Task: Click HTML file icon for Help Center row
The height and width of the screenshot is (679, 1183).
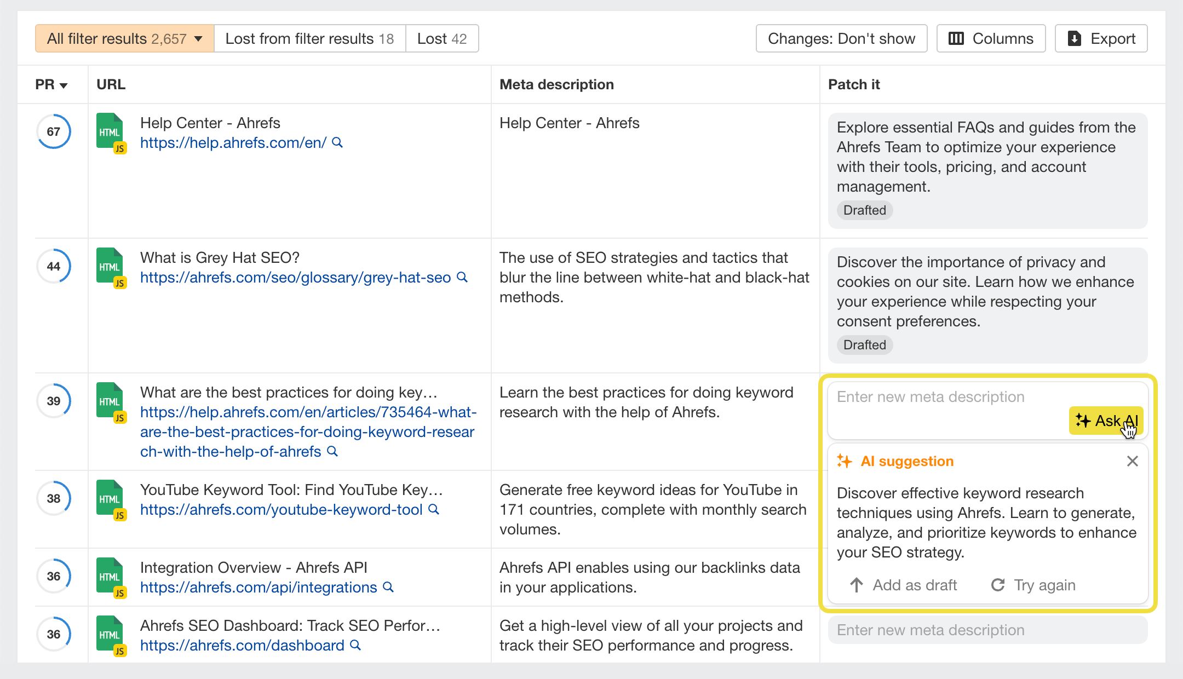Action: (110, 132)
